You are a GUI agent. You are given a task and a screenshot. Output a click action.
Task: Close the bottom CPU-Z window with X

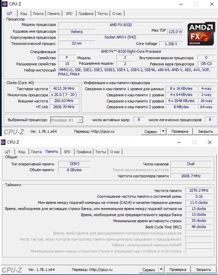tap(210, 142)
